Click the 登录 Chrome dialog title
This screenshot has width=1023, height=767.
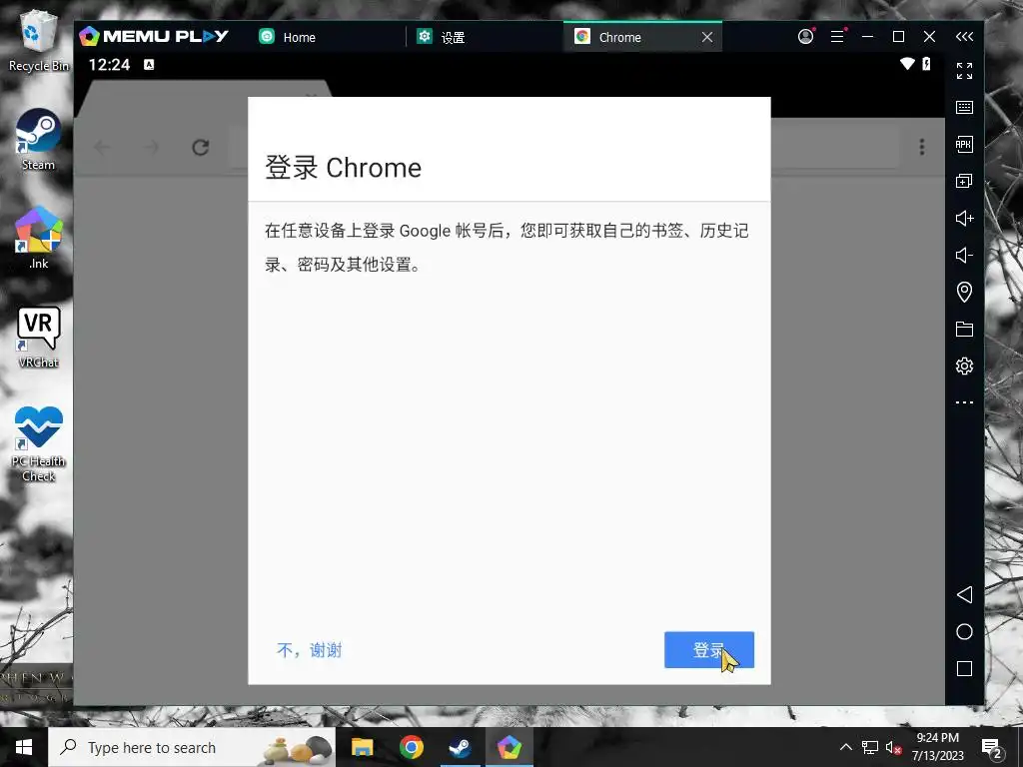coord(344,168)
